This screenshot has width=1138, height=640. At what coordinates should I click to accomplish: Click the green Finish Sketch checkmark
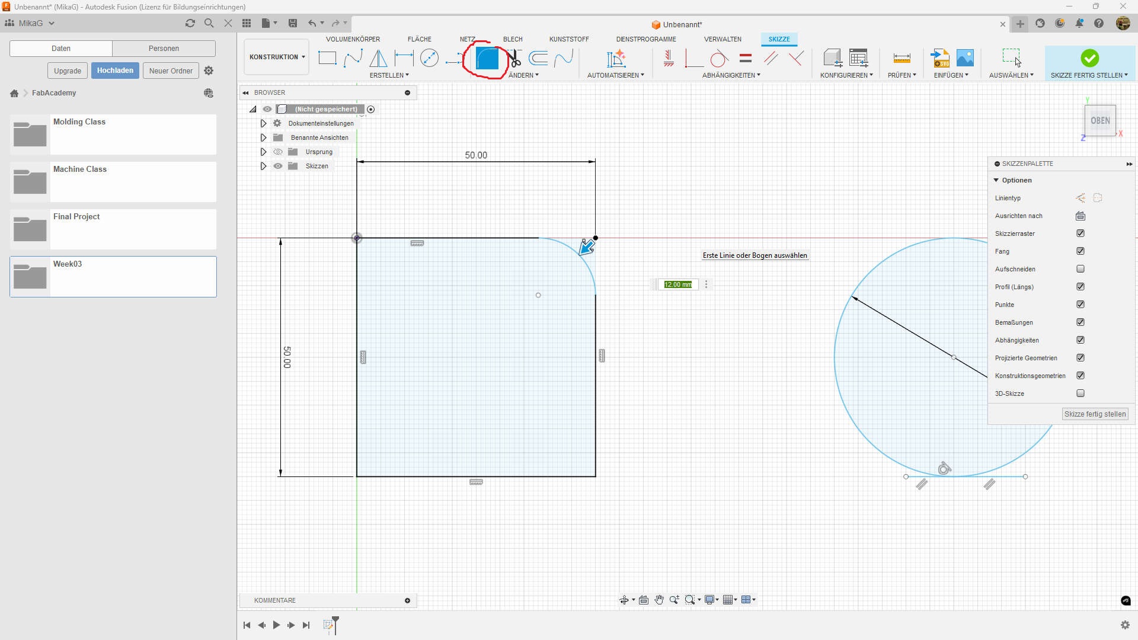[1089, 58]
